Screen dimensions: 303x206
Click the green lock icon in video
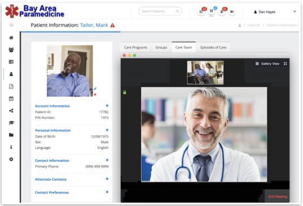coord(125,92)
